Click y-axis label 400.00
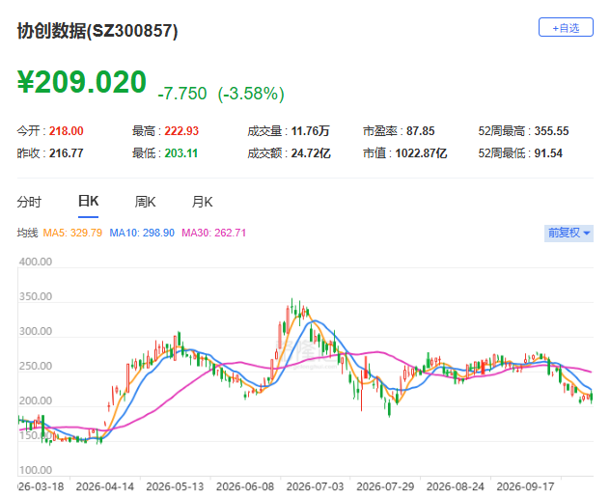 coord(36,262)
